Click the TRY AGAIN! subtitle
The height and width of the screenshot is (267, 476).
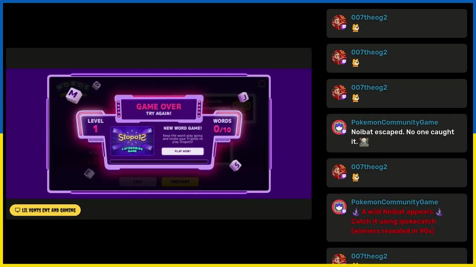click(x=159, y=114)
